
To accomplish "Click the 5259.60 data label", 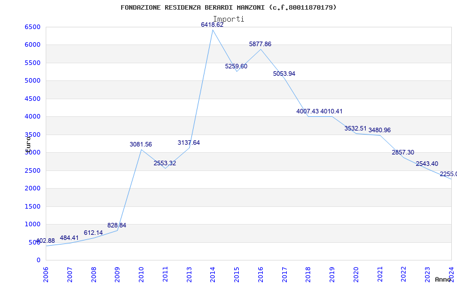I will click(236, 66).
